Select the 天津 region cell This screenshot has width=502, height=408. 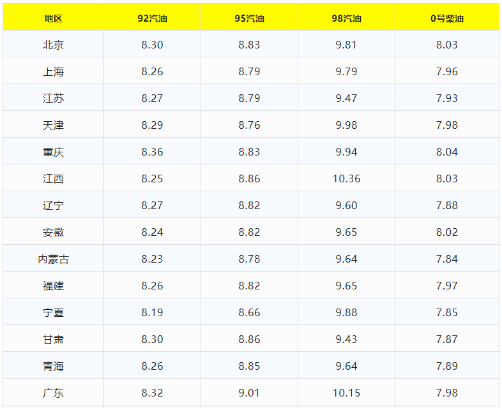pyautogui.click(x=53, y=125)
